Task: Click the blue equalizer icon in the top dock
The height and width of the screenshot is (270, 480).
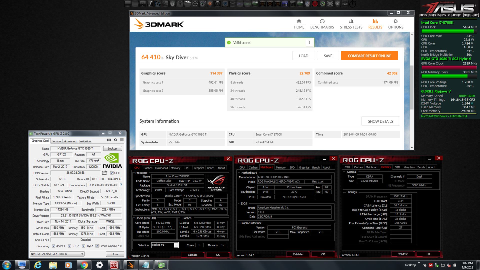Action: (x=285, y=4)
